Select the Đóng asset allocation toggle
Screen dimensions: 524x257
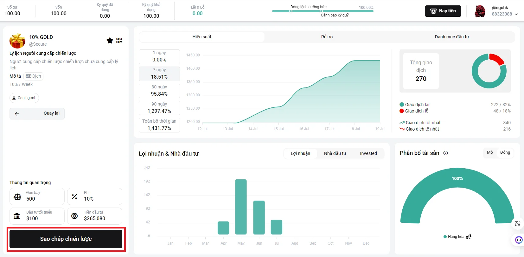point(505,152)
